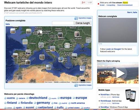Open webcam thumbnail over Portugal on map
The height and width of the screenshot is (110, 140).
pyautogui.click(x=15, y=56)
